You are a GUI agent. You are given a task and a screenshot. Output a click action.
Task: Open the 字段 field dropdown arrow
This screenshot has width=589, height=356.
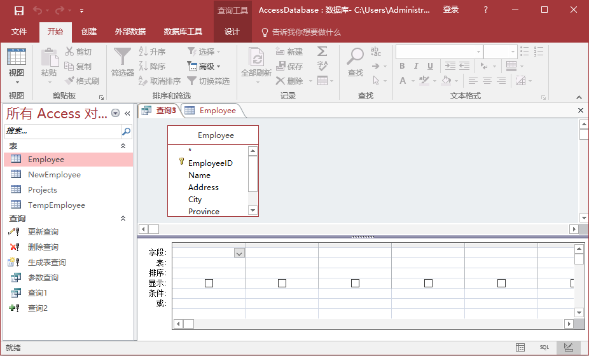pyautogui.click(x=239, y=253)
